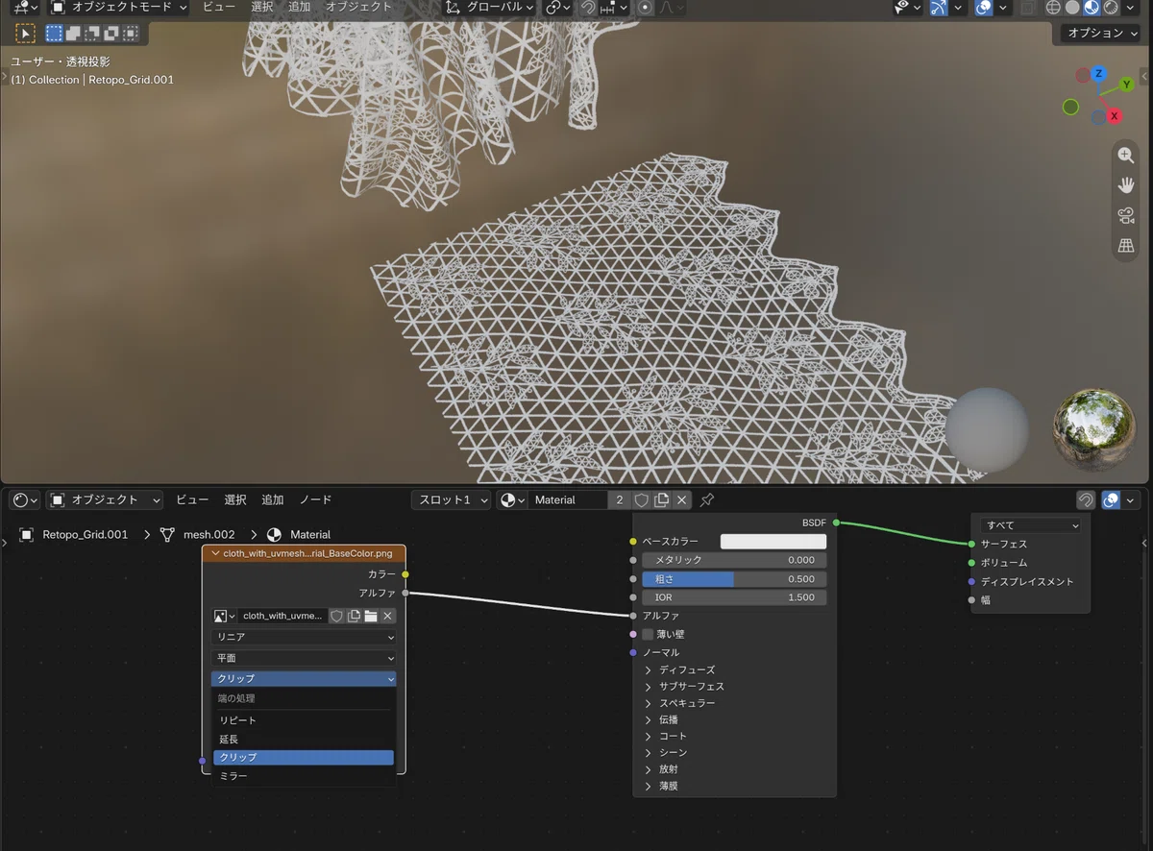Unlink image with X in texture node
1153x851 pixels.
[x=388, y=616]
